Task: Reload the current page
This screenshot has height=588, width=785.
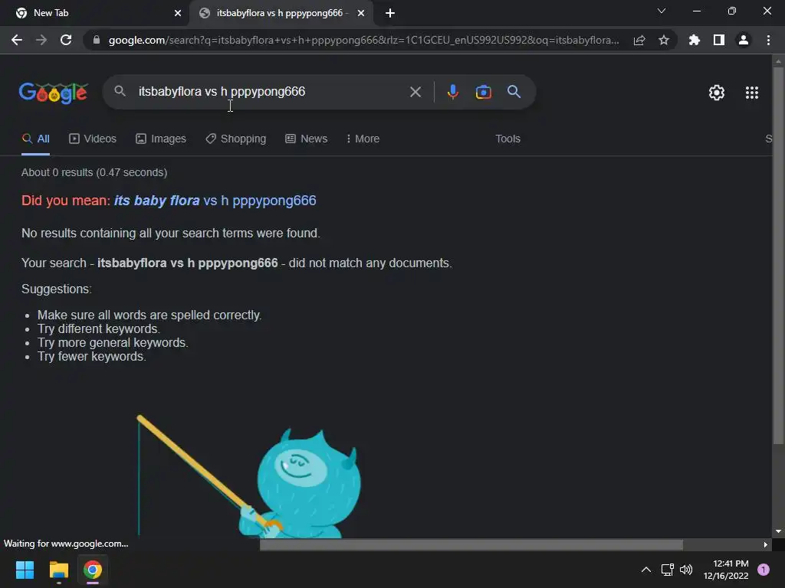Action: pyautogui.click(x=66, y=40)
